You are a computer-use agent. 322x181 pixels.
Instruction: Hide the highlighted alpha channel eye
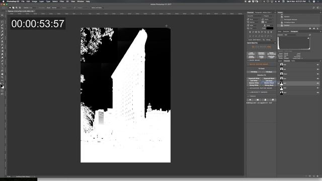pos(279,83)
